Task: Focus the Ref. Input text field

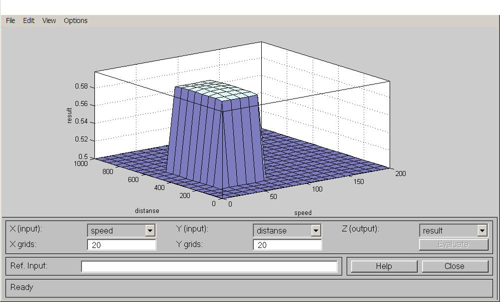Action: [209, 266]
